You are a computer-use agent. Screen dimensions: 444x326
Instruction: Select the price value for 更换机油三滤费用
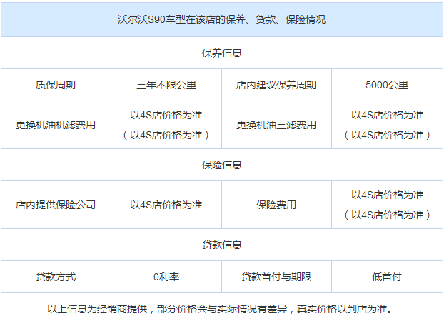(x=387, y=125)
